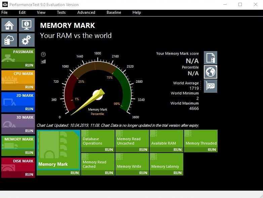Open the Tests menu
263x198 pixels.
coord(61,12)
